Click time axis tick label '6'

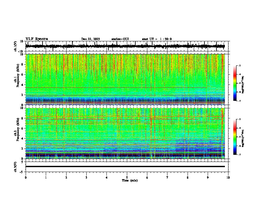pos(147,178)
